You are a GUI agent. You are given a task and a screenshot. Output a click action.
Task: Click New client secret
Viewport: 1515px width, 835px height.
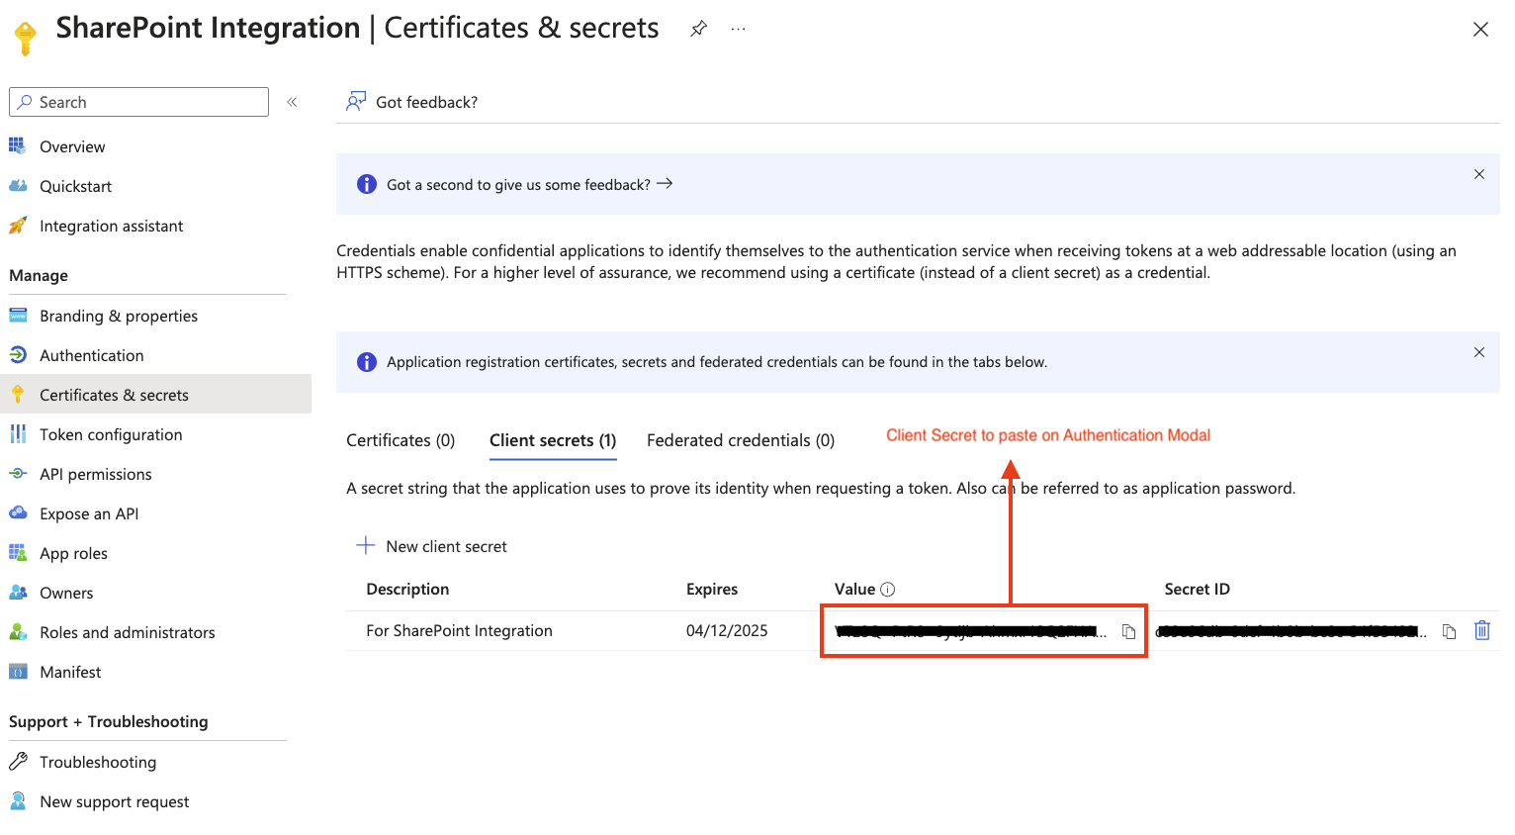[432, 546]
